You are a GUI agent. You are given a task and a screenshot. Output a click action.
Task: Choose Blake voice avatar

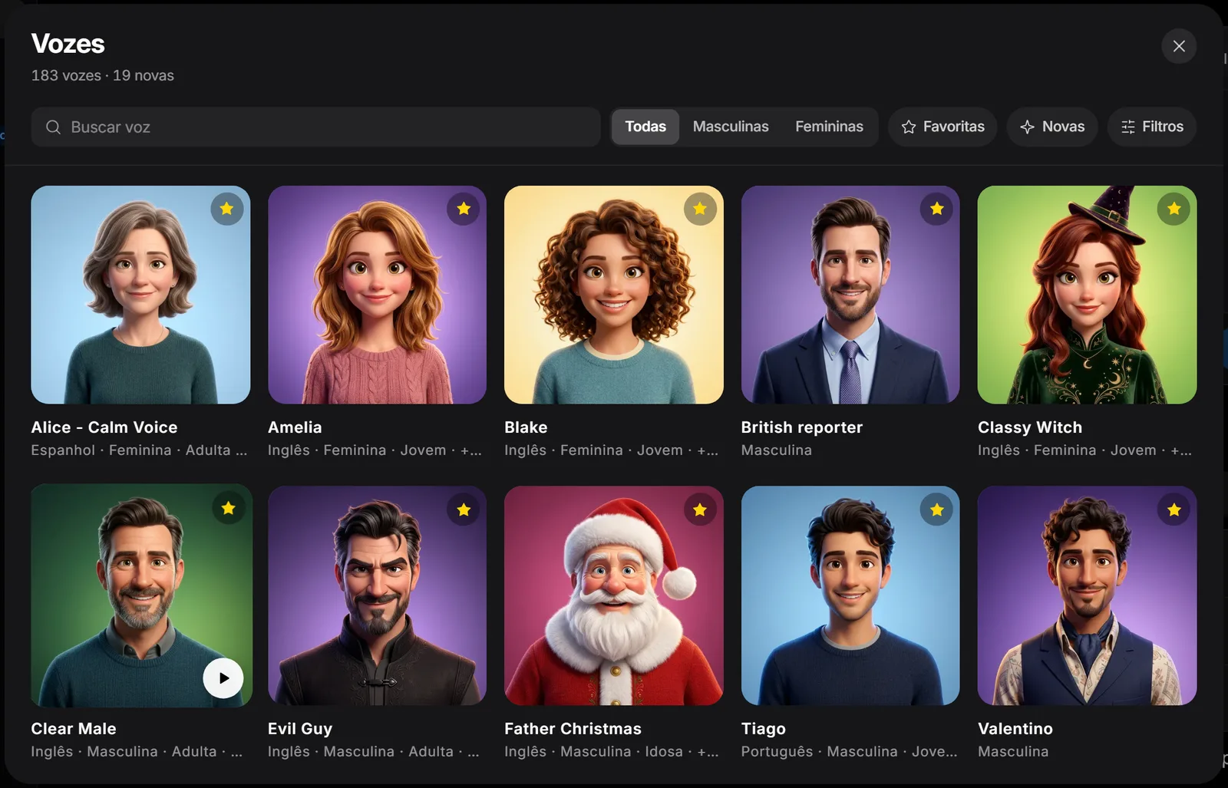pyautogui.click(x=614, y=295)
